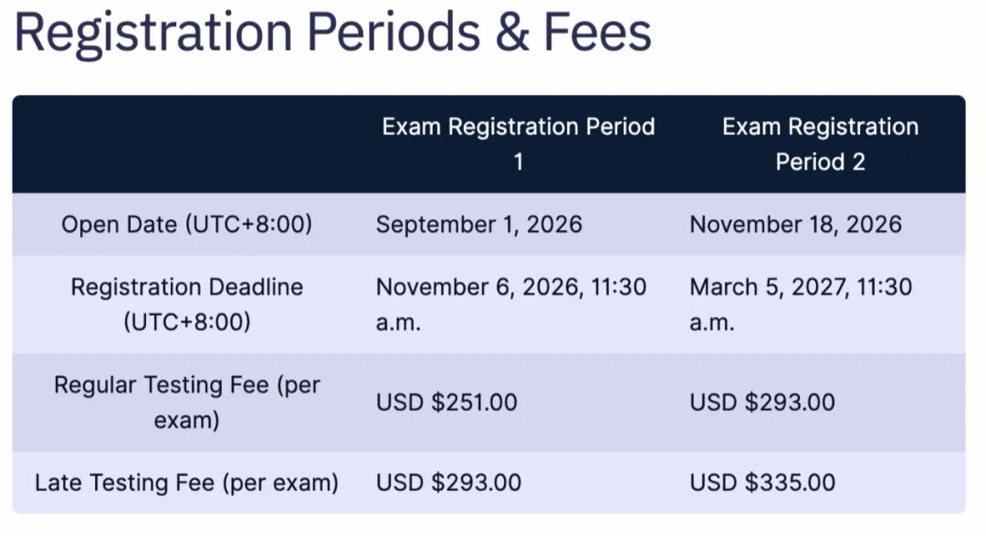Click the word Registration in the title
Viewport: 986px width, 536px height.
point(153,34)
